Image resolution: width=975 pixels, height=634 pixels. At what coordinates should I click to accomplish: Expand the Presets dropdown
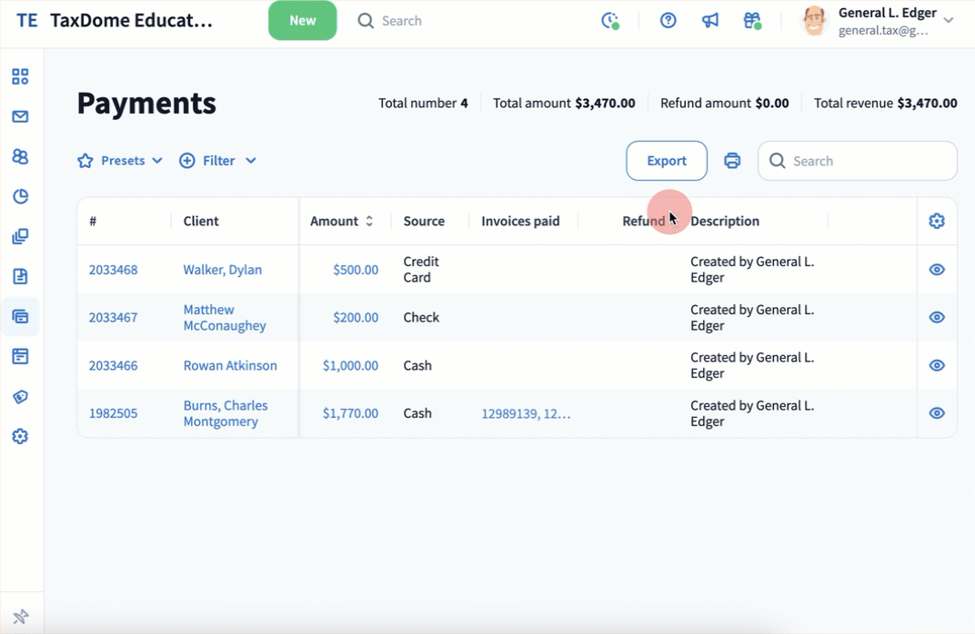[x=120, y=161]
